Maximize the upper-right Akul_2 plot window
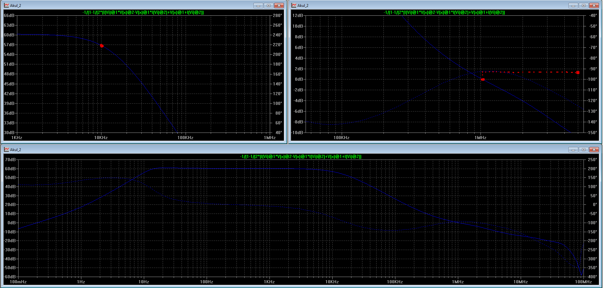The width and height of the screenshot is (603, 288). [x=584, y=6]
